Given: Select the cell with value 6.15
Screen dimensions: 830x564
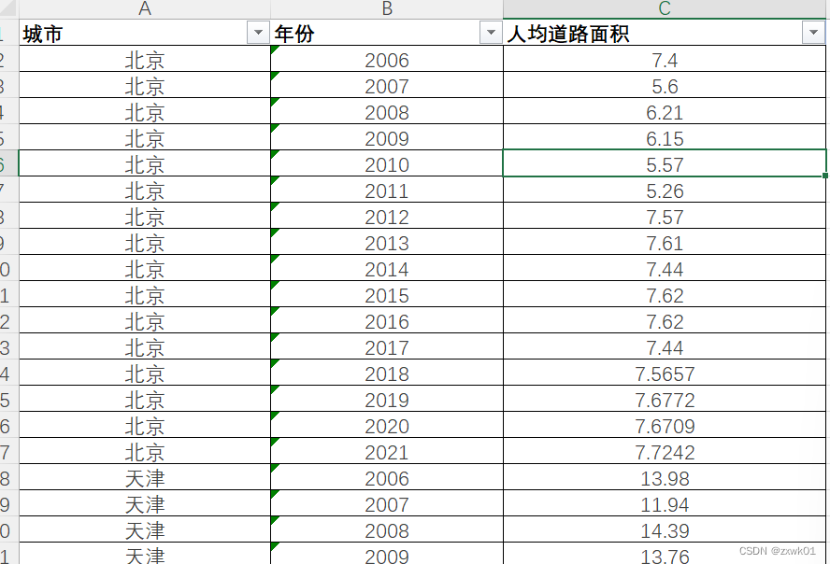Looking at the screenshot, I should point(665,137).
